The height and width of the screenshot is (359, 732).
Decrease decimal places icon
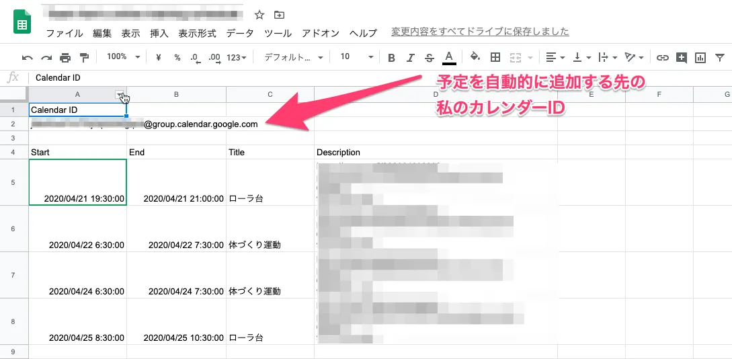click(x=195, y=58)
